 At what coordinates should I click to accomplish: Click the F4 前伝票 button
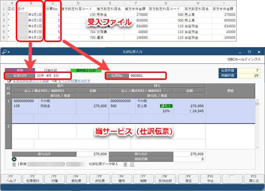coord(76,179)
